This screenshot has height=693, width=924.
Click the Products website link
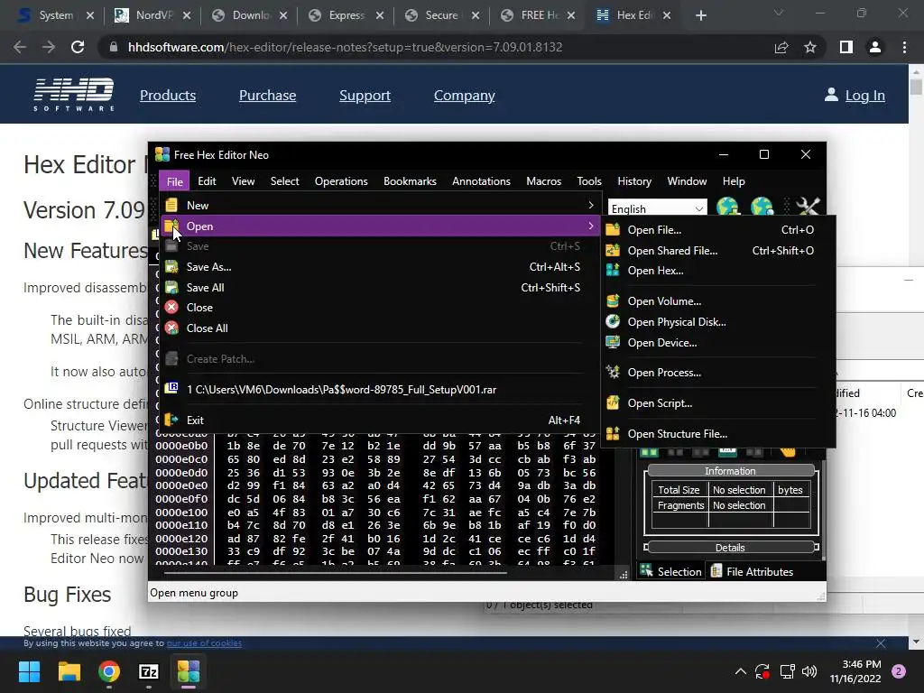pos(167,96)
